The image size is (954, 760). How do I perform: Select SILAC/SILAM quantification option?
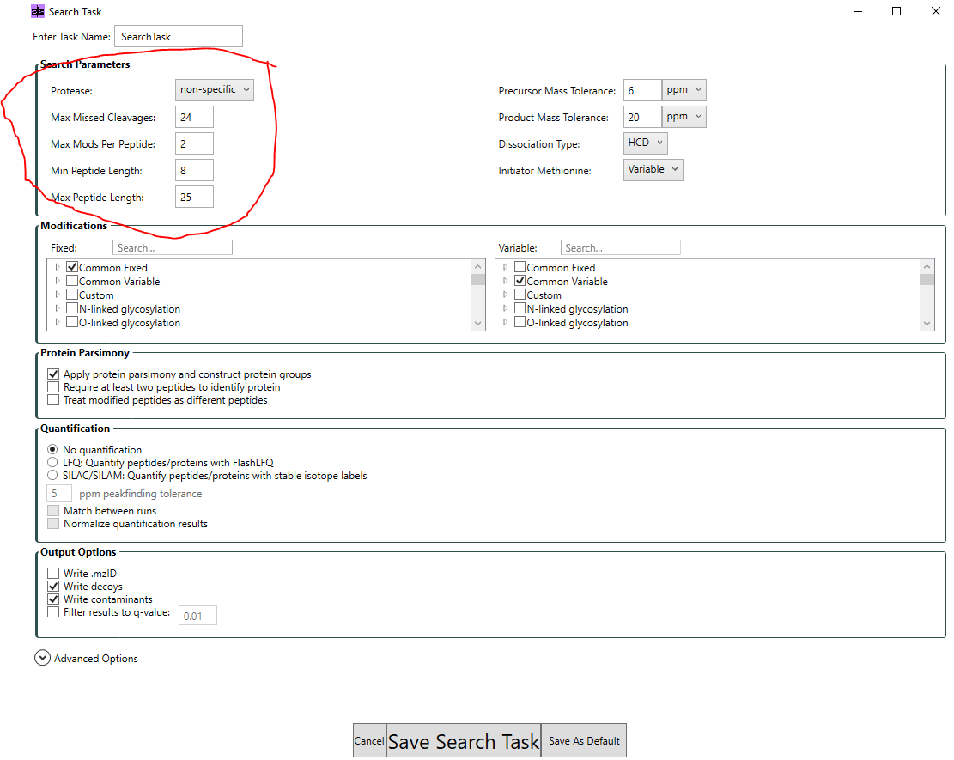52,475
